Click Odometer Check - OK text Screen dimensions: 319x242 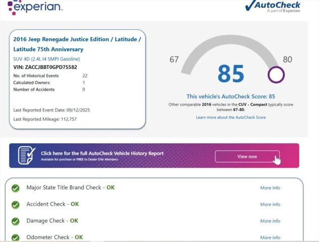55,237
